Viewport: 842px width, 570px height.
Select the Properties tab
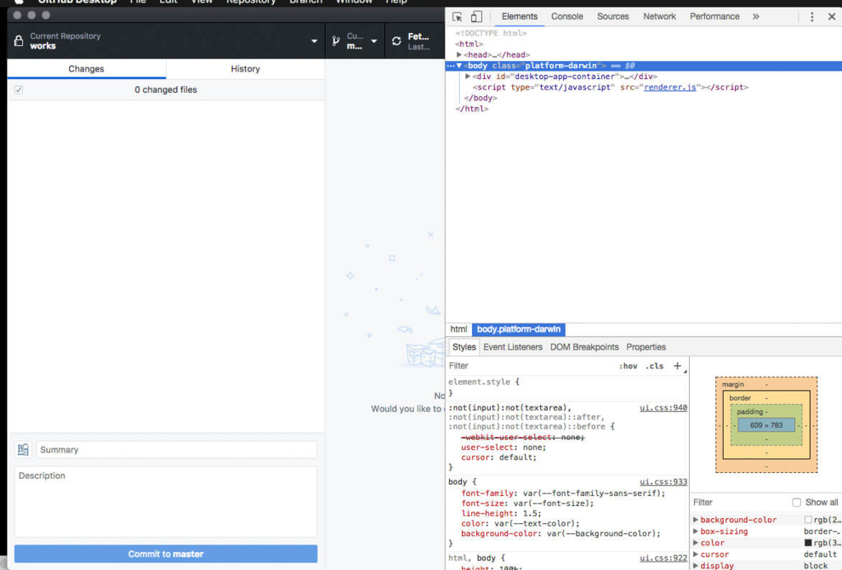tap(646, 347)
